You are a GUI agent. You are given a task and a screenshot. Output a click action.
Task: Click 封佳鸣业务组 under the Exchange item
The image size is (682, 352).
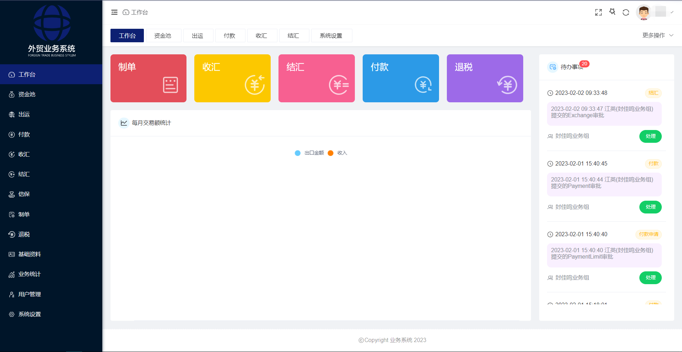coord(572,136)
